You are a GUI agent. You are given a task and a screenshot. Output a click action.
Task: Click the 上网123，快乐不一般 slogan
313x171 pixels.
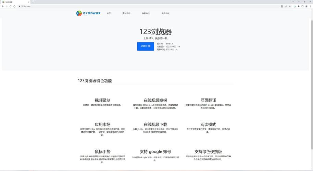(x=155, y=38)
